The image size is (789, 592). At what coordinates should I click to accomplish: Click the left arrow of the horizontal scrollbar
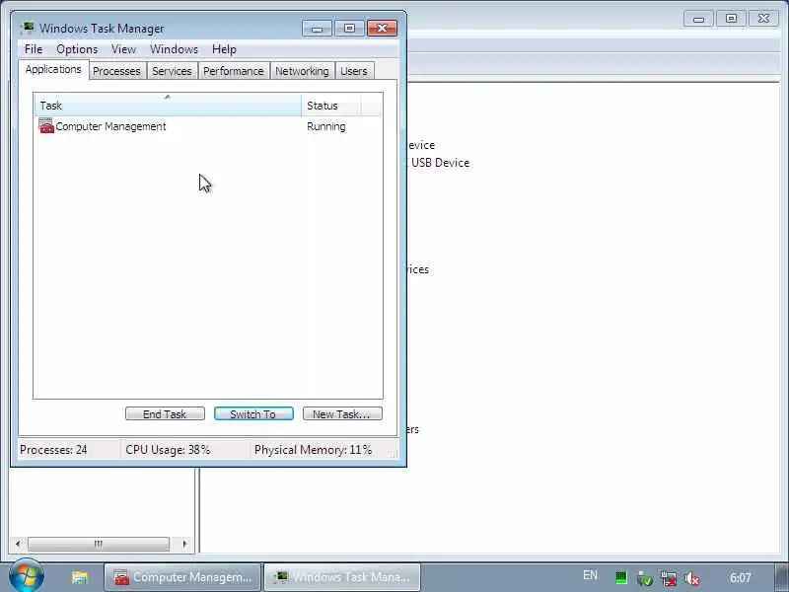coord(18,544)
